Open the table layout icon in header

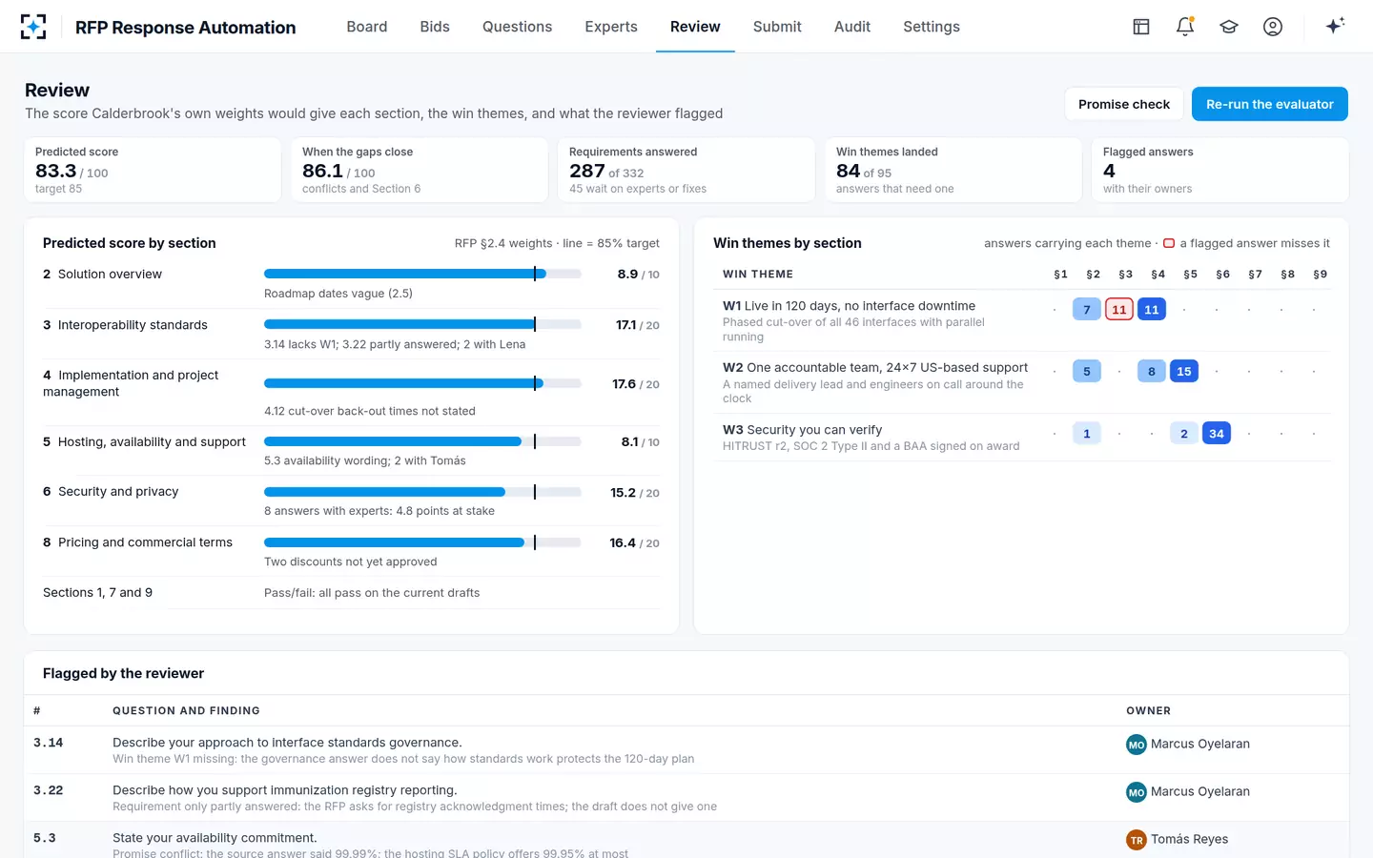1141,27
